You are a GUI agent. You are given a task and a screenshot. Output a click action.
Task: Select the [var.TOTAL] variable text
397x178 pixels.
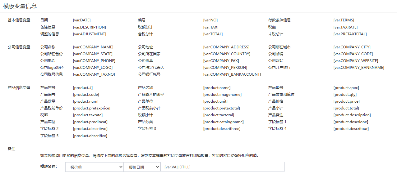pyautogui.click(x=213, y=34)
